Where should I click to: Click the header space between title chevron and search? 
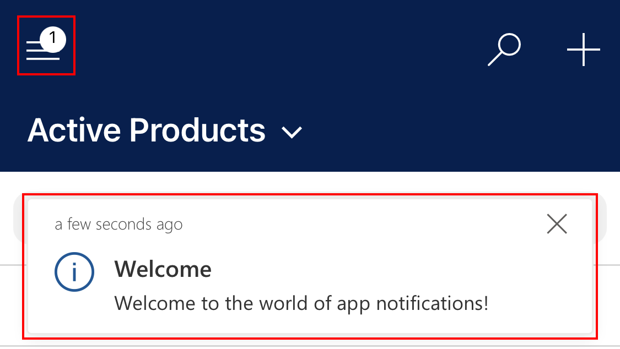(x=397, y=132)
